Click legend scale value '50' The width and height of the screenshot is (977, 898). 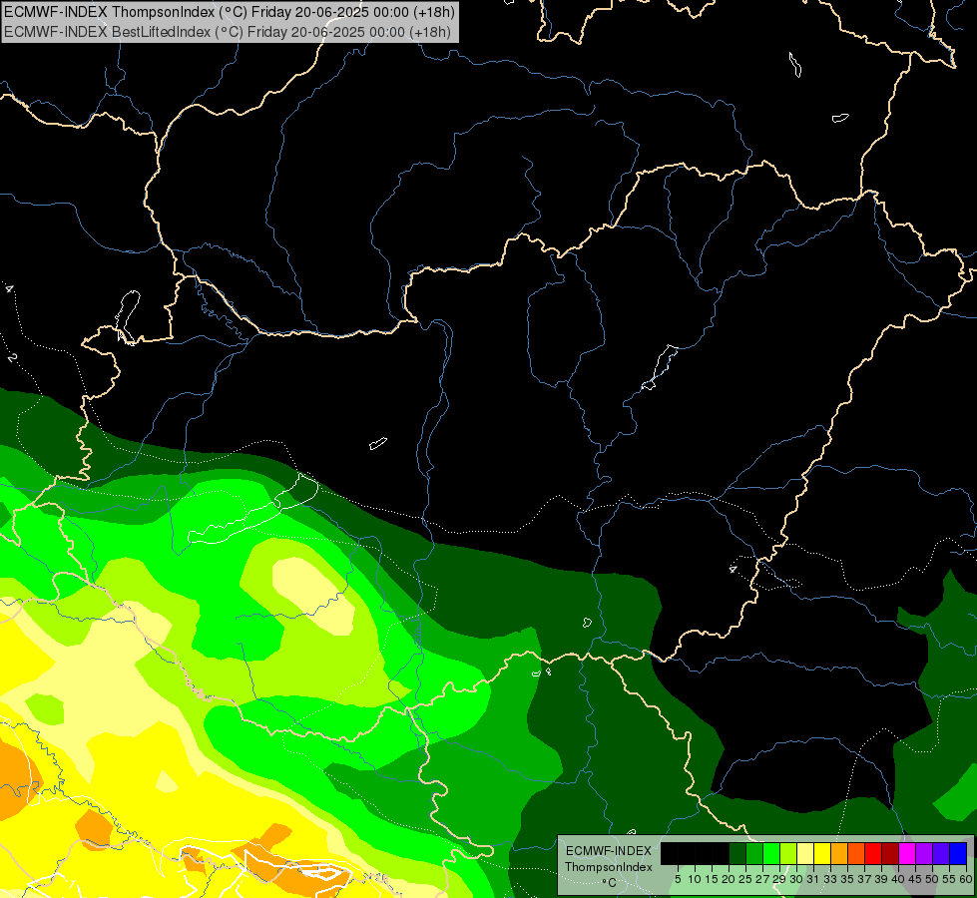(933, 879)
